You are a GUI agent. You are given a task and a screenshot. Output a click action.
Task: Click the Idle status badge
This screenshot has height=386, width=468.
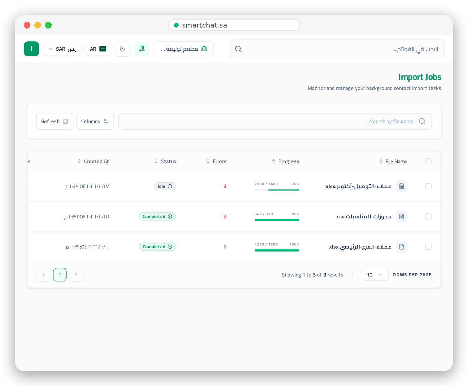pyautogui.click(x=165, y=186)
